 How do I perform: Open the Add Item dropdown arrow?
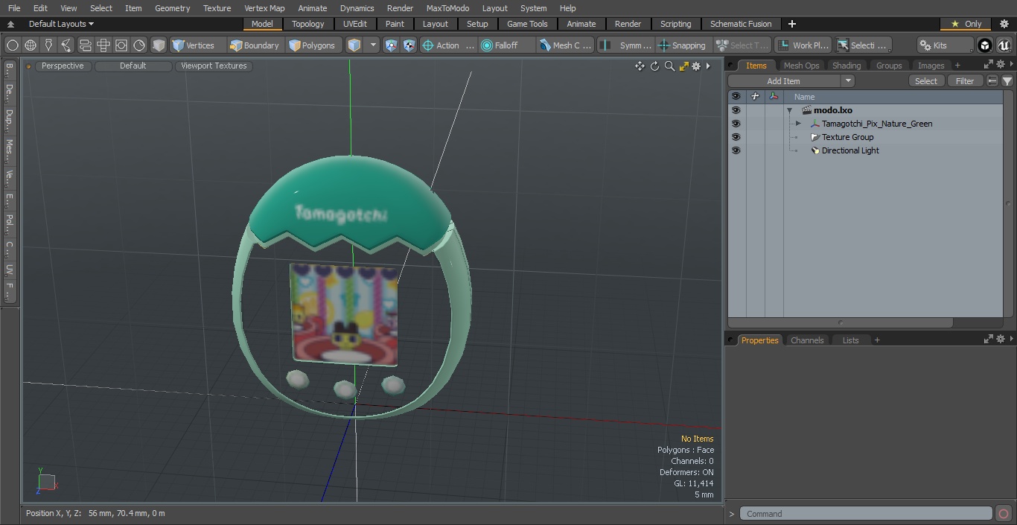click(x=848, y=81)
